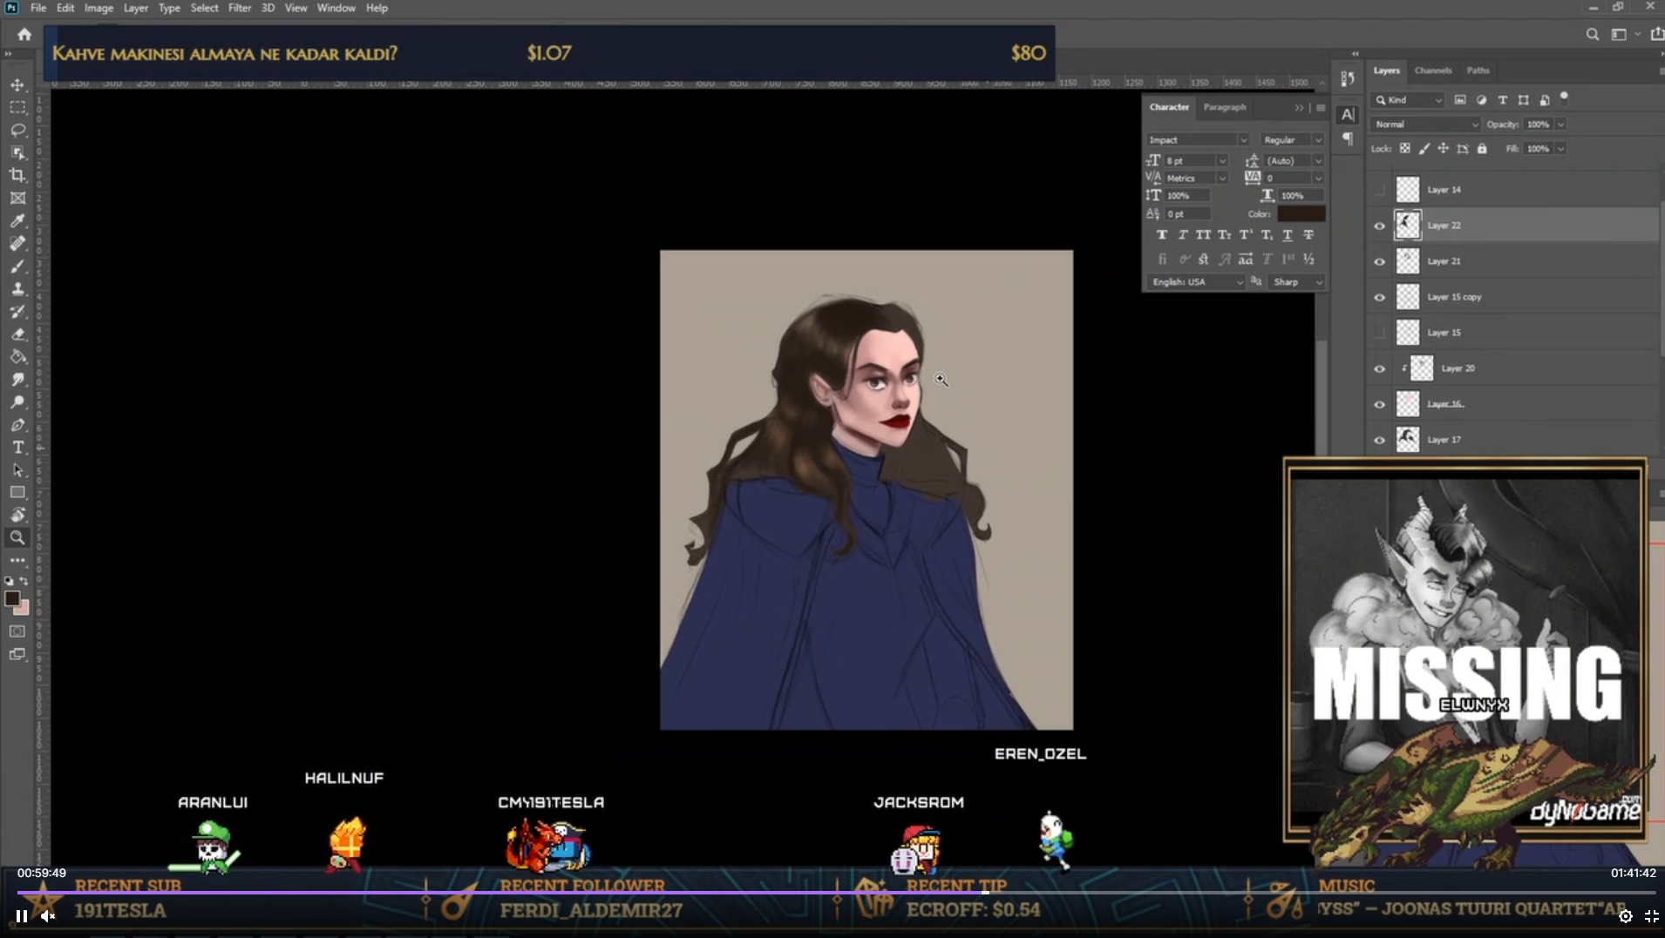The height and width of the screenshot is (938, 1665).
Task: Lock all padlock icon
Action: point(1482,148)
